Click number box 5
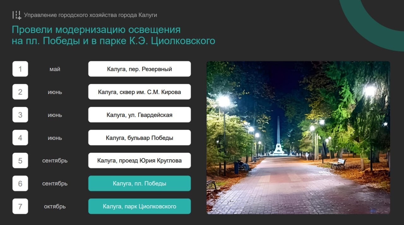 pyautogui.click(x=20, y=161)
